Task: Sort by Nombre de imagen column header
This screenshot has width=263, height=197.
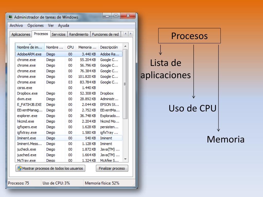Action: [x=30, y=47]
